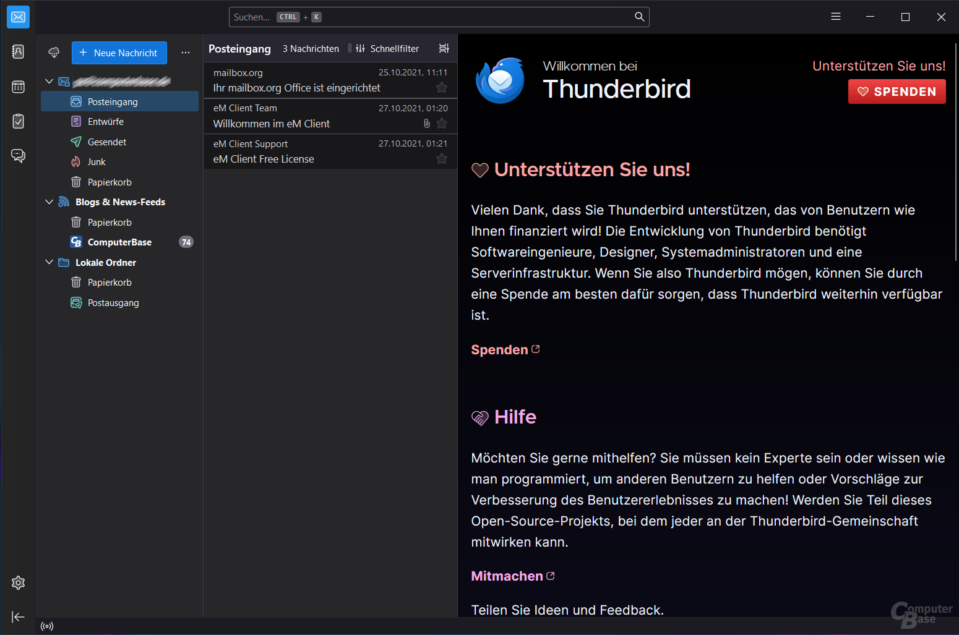Compose with Neue Nachricht button
This screenshot has height=635, width=959.
pyautogui.click(x=119, y=53)
